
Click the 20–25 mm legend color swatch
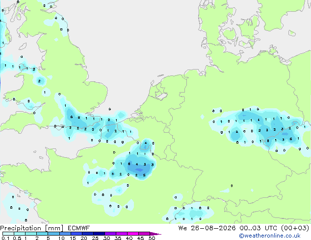pyautogui.click(x=87, y=234)
